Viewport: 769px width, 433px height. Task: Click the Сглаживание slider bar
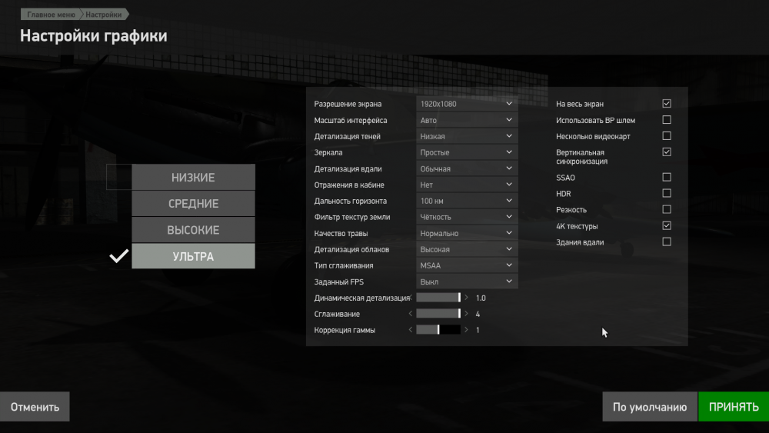438,314
